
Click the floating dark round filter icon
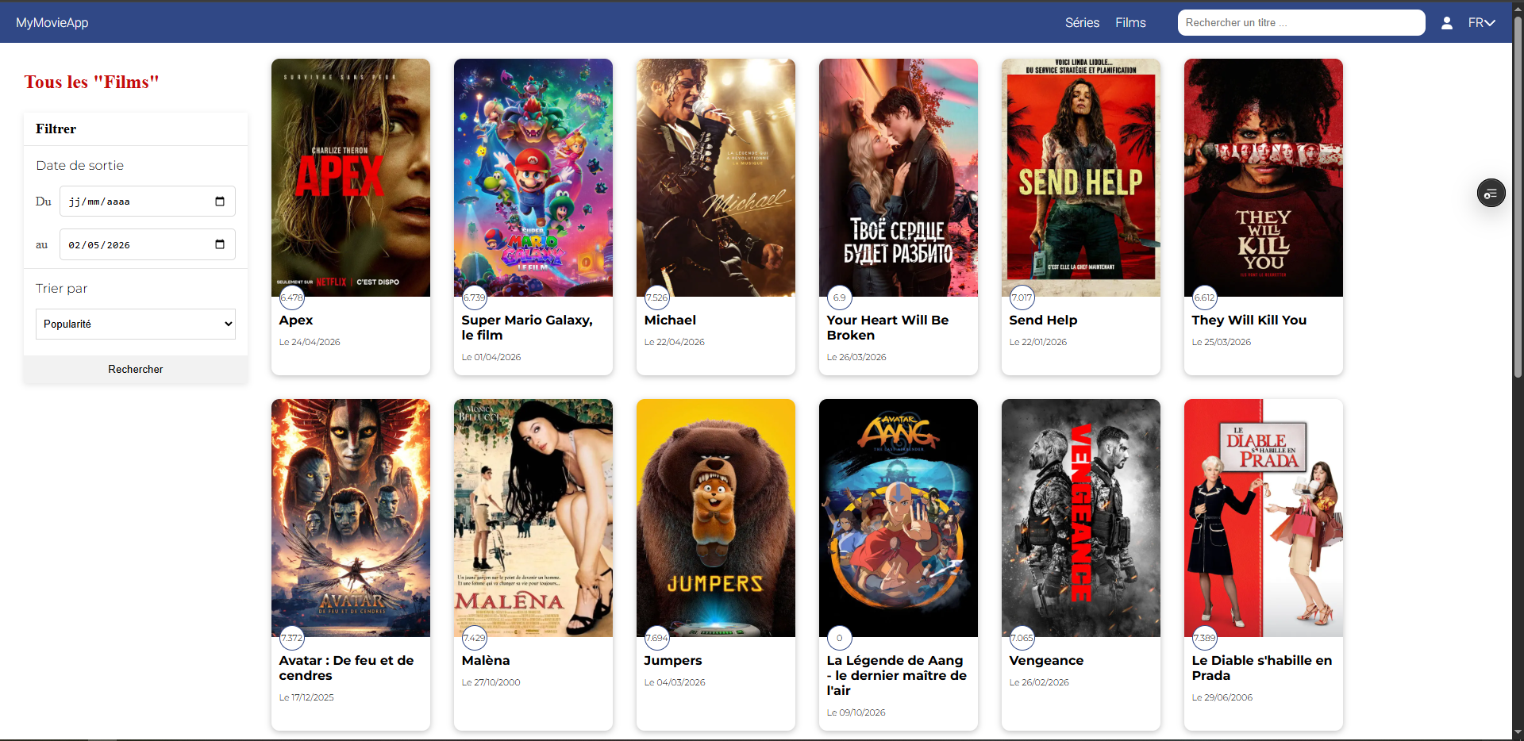click(x=1491, y=193)
